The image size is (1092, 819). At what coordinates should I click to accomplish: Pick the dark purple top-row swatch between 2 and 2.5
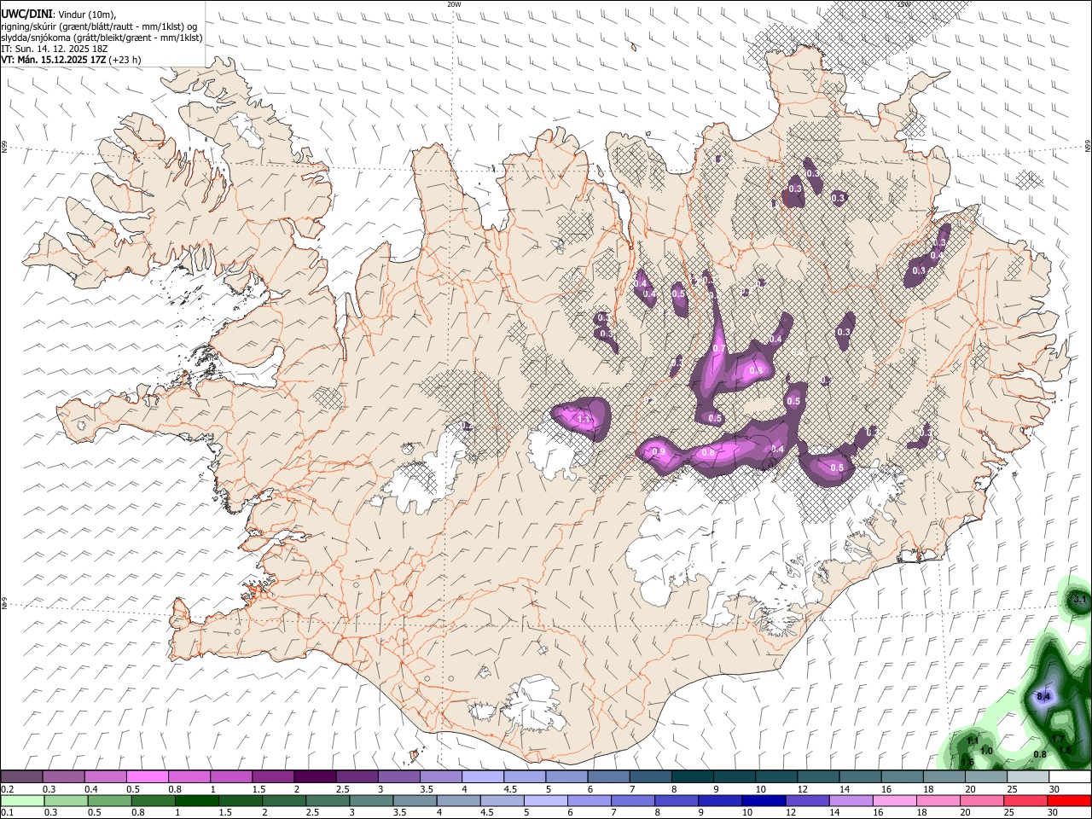(315, 777)
